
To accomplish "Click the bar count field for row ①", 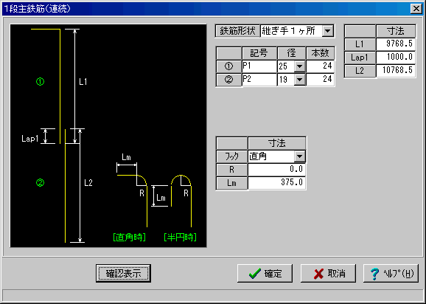I will [320, 66].
